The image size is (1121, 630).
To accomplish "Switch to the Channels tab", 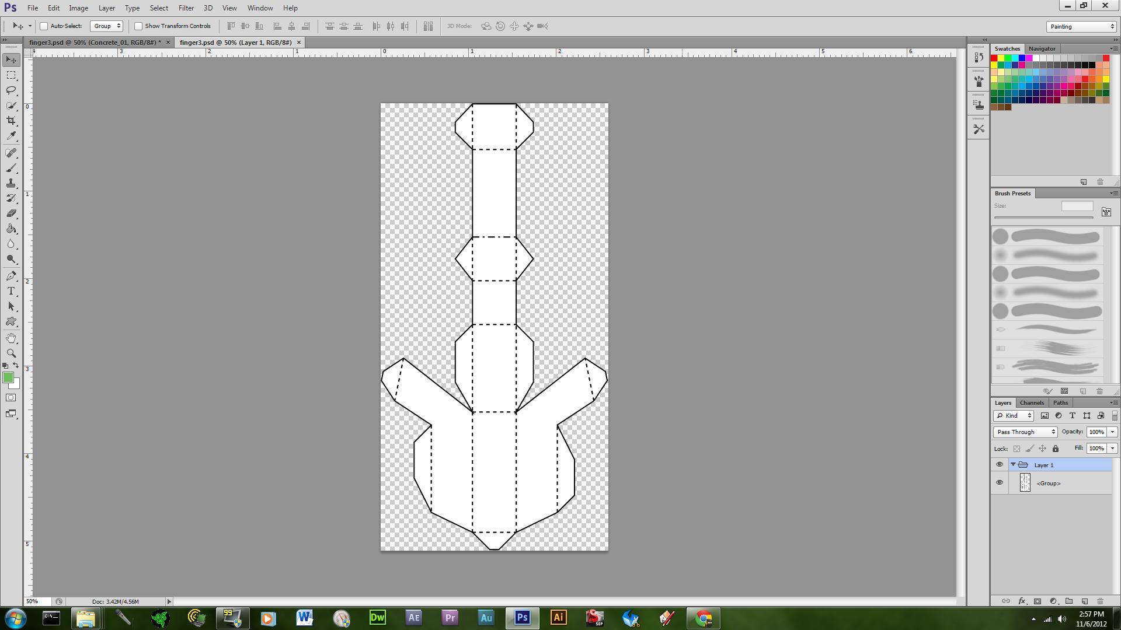I will (1032, 402).
